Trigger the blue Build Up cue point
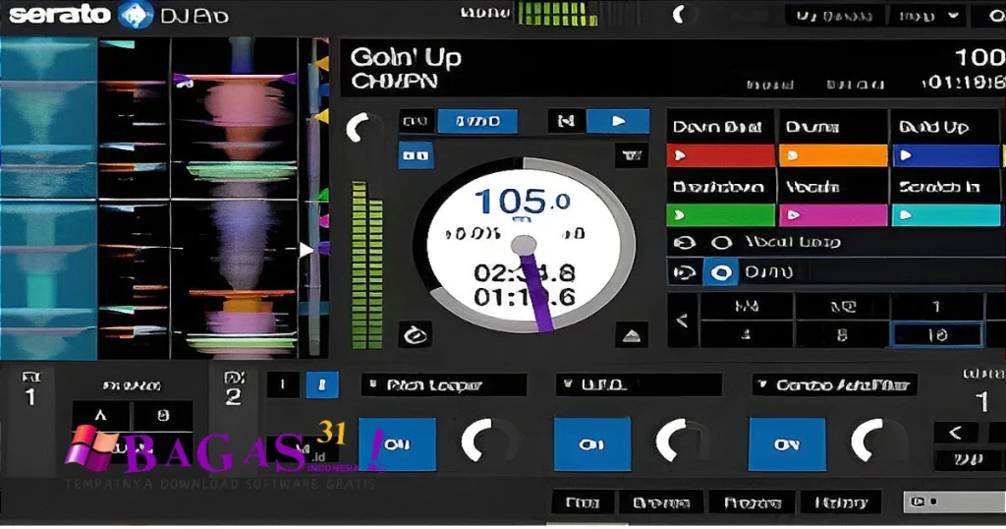 pyautogui.click(x=946, y=155)
